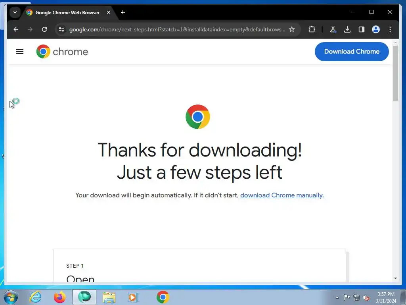Expand the tab search dropdown arrow
The image size is (406, 305).
pyautogui.click(x=15, y=12)
